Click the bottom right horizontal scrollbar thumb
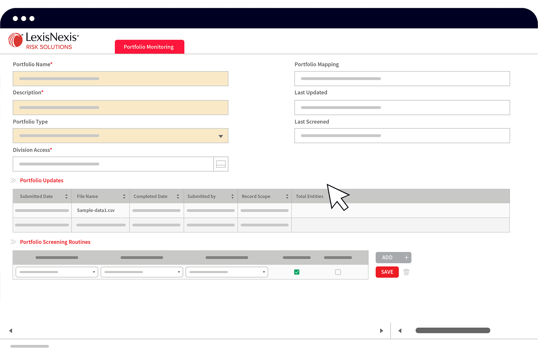The height and width of the screenshot is (355, 538). coord(453,331)
